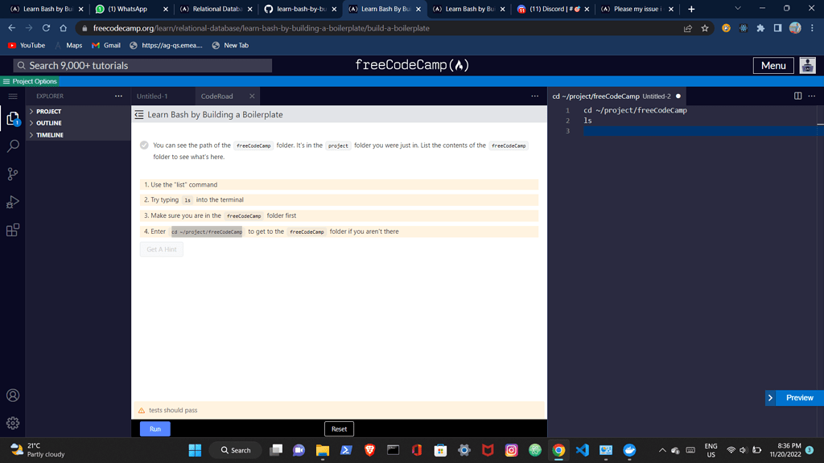Open browser extensions puzzle icon

760,28
